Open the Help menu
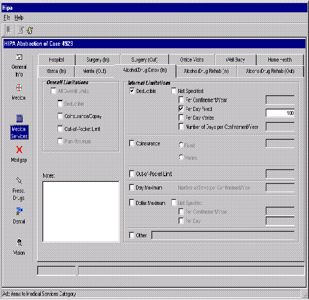This screenshot has width=309, height=300. [19, 17]
